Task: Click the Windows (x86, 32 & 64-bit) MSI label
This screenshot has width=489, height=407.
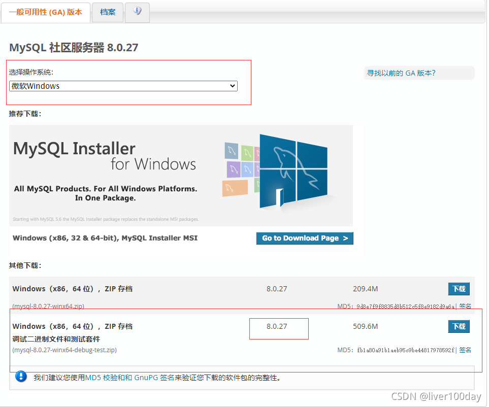Action: point(105,238)
